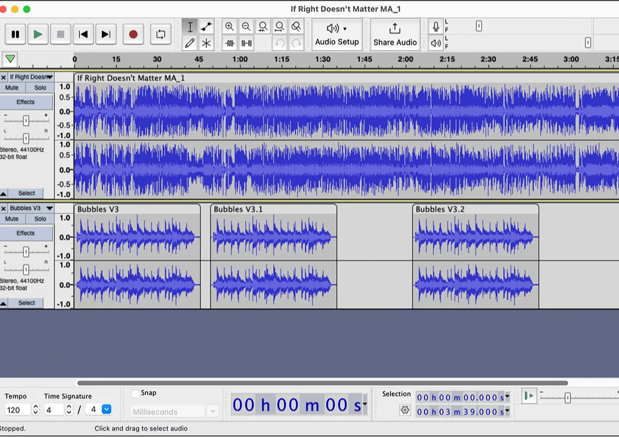Click the Share Audio button

pos(395,34)
